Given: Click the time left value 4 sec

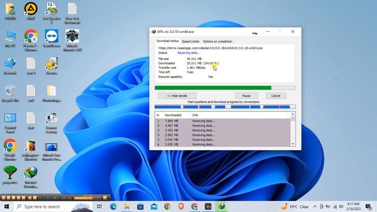Looking at the screenshot, I should (x=190, y=72).
